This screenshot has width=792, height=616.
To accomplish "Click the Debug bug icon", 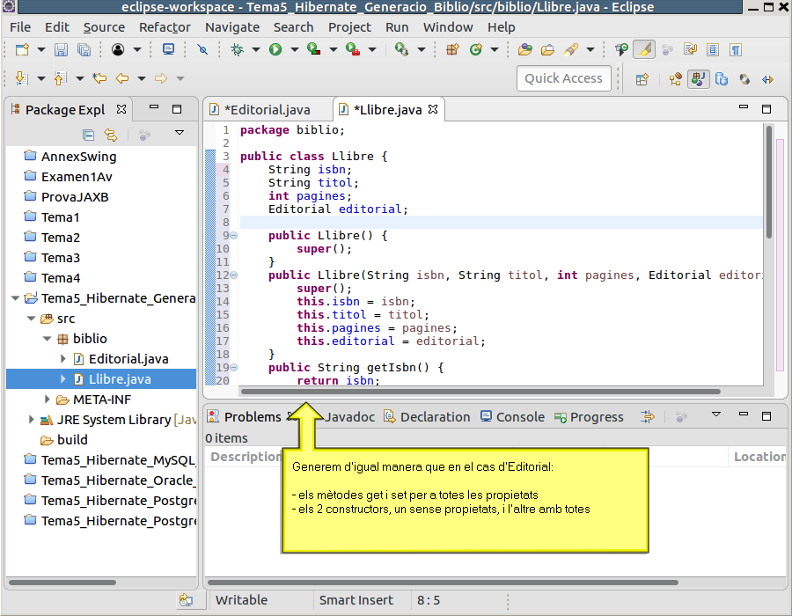I will pyautogui.click(x=238, y=50).
